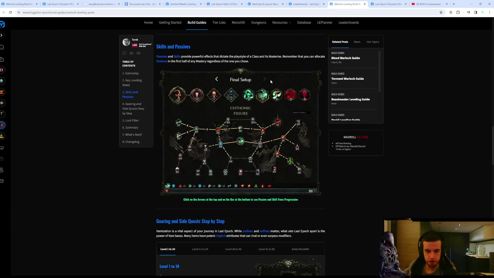Open a new browser tab

pyautogui.click(x=454, y=4)
